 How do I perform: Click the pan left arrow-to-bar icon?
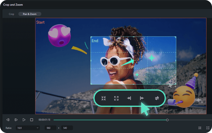[142, 98]
